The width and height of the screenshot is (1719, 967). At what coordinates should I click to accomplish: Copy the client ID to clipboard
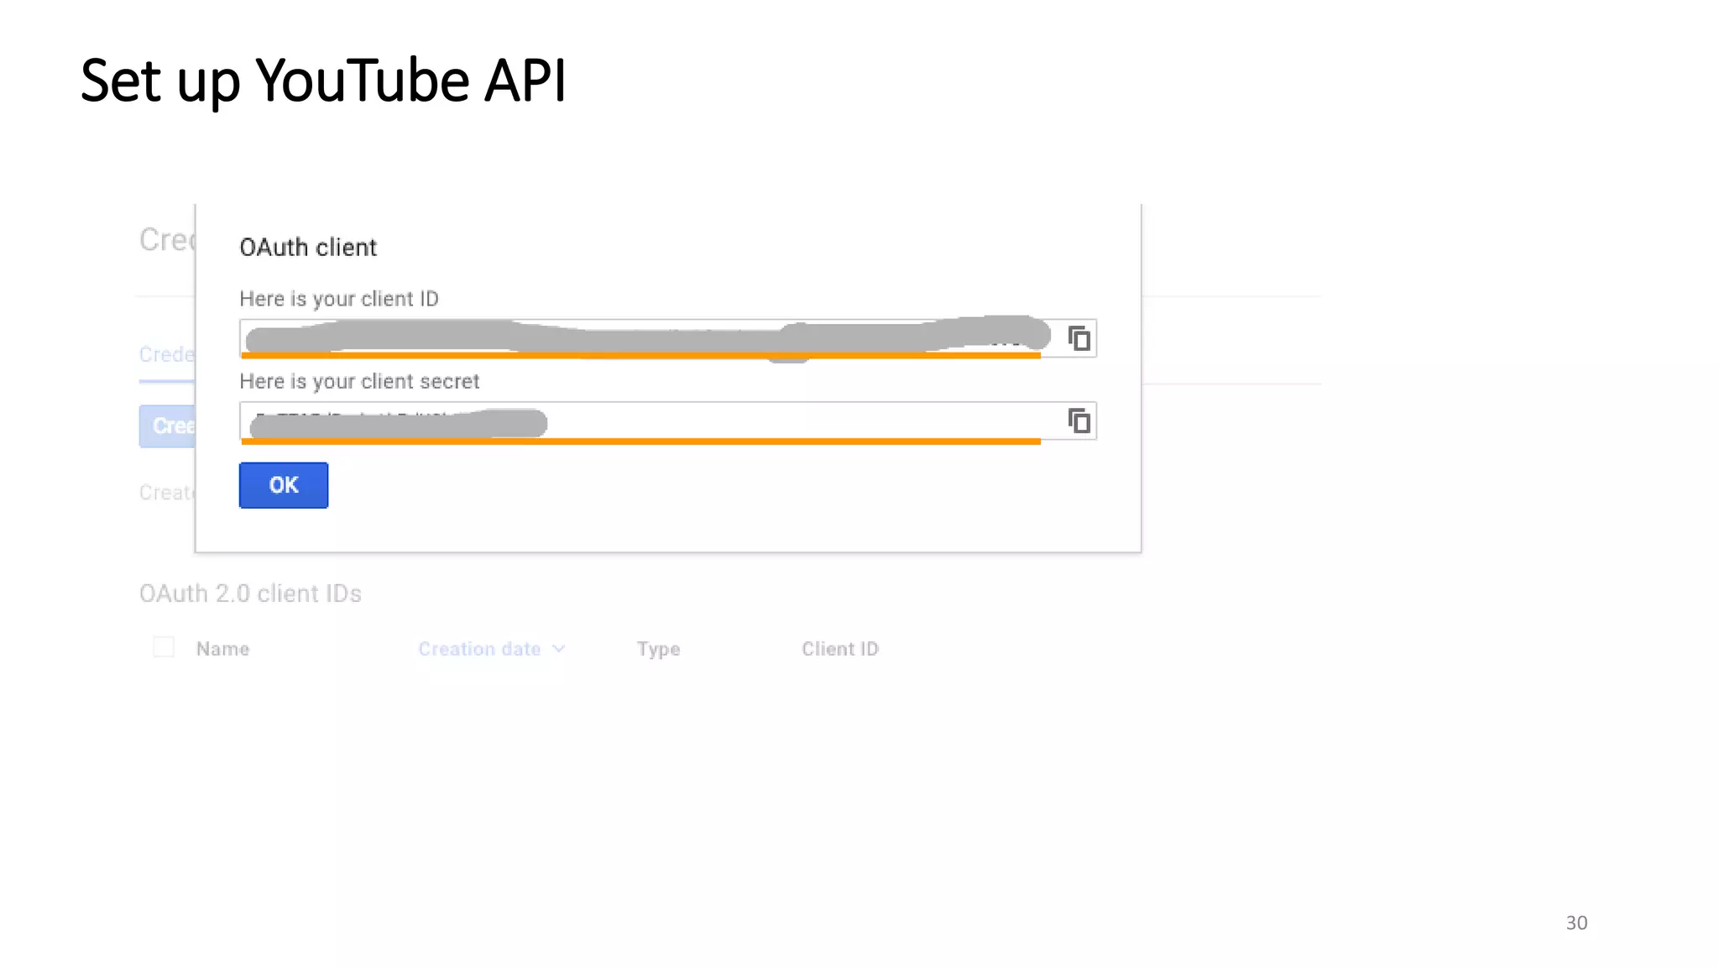[x=1079, y=338]
